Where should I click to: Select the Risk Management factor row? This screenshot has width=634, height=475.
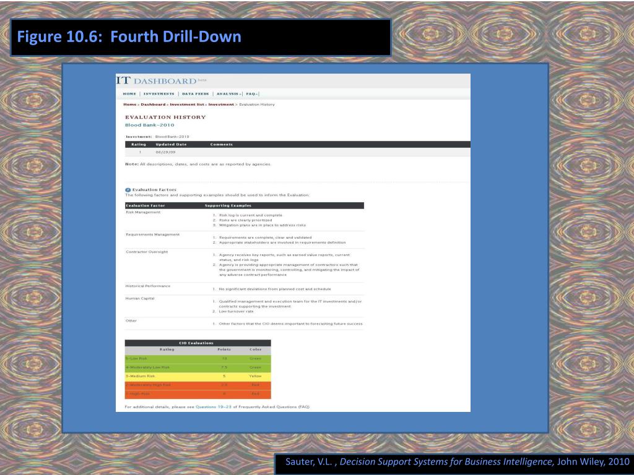pyautogui.click(x=244, y=220)
